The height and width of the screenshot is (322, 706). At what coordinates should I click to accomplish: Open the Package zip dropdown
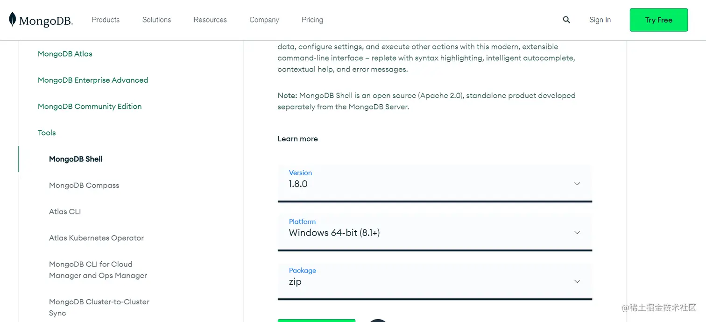[435, 281]
